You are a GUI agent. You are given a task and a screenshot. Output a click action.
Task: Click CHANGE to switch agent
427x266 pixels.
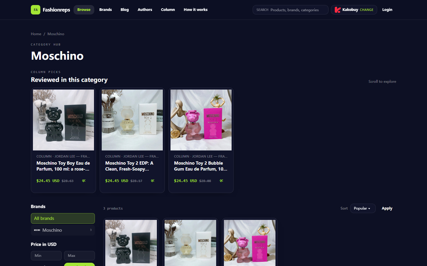tap(367, 10)
